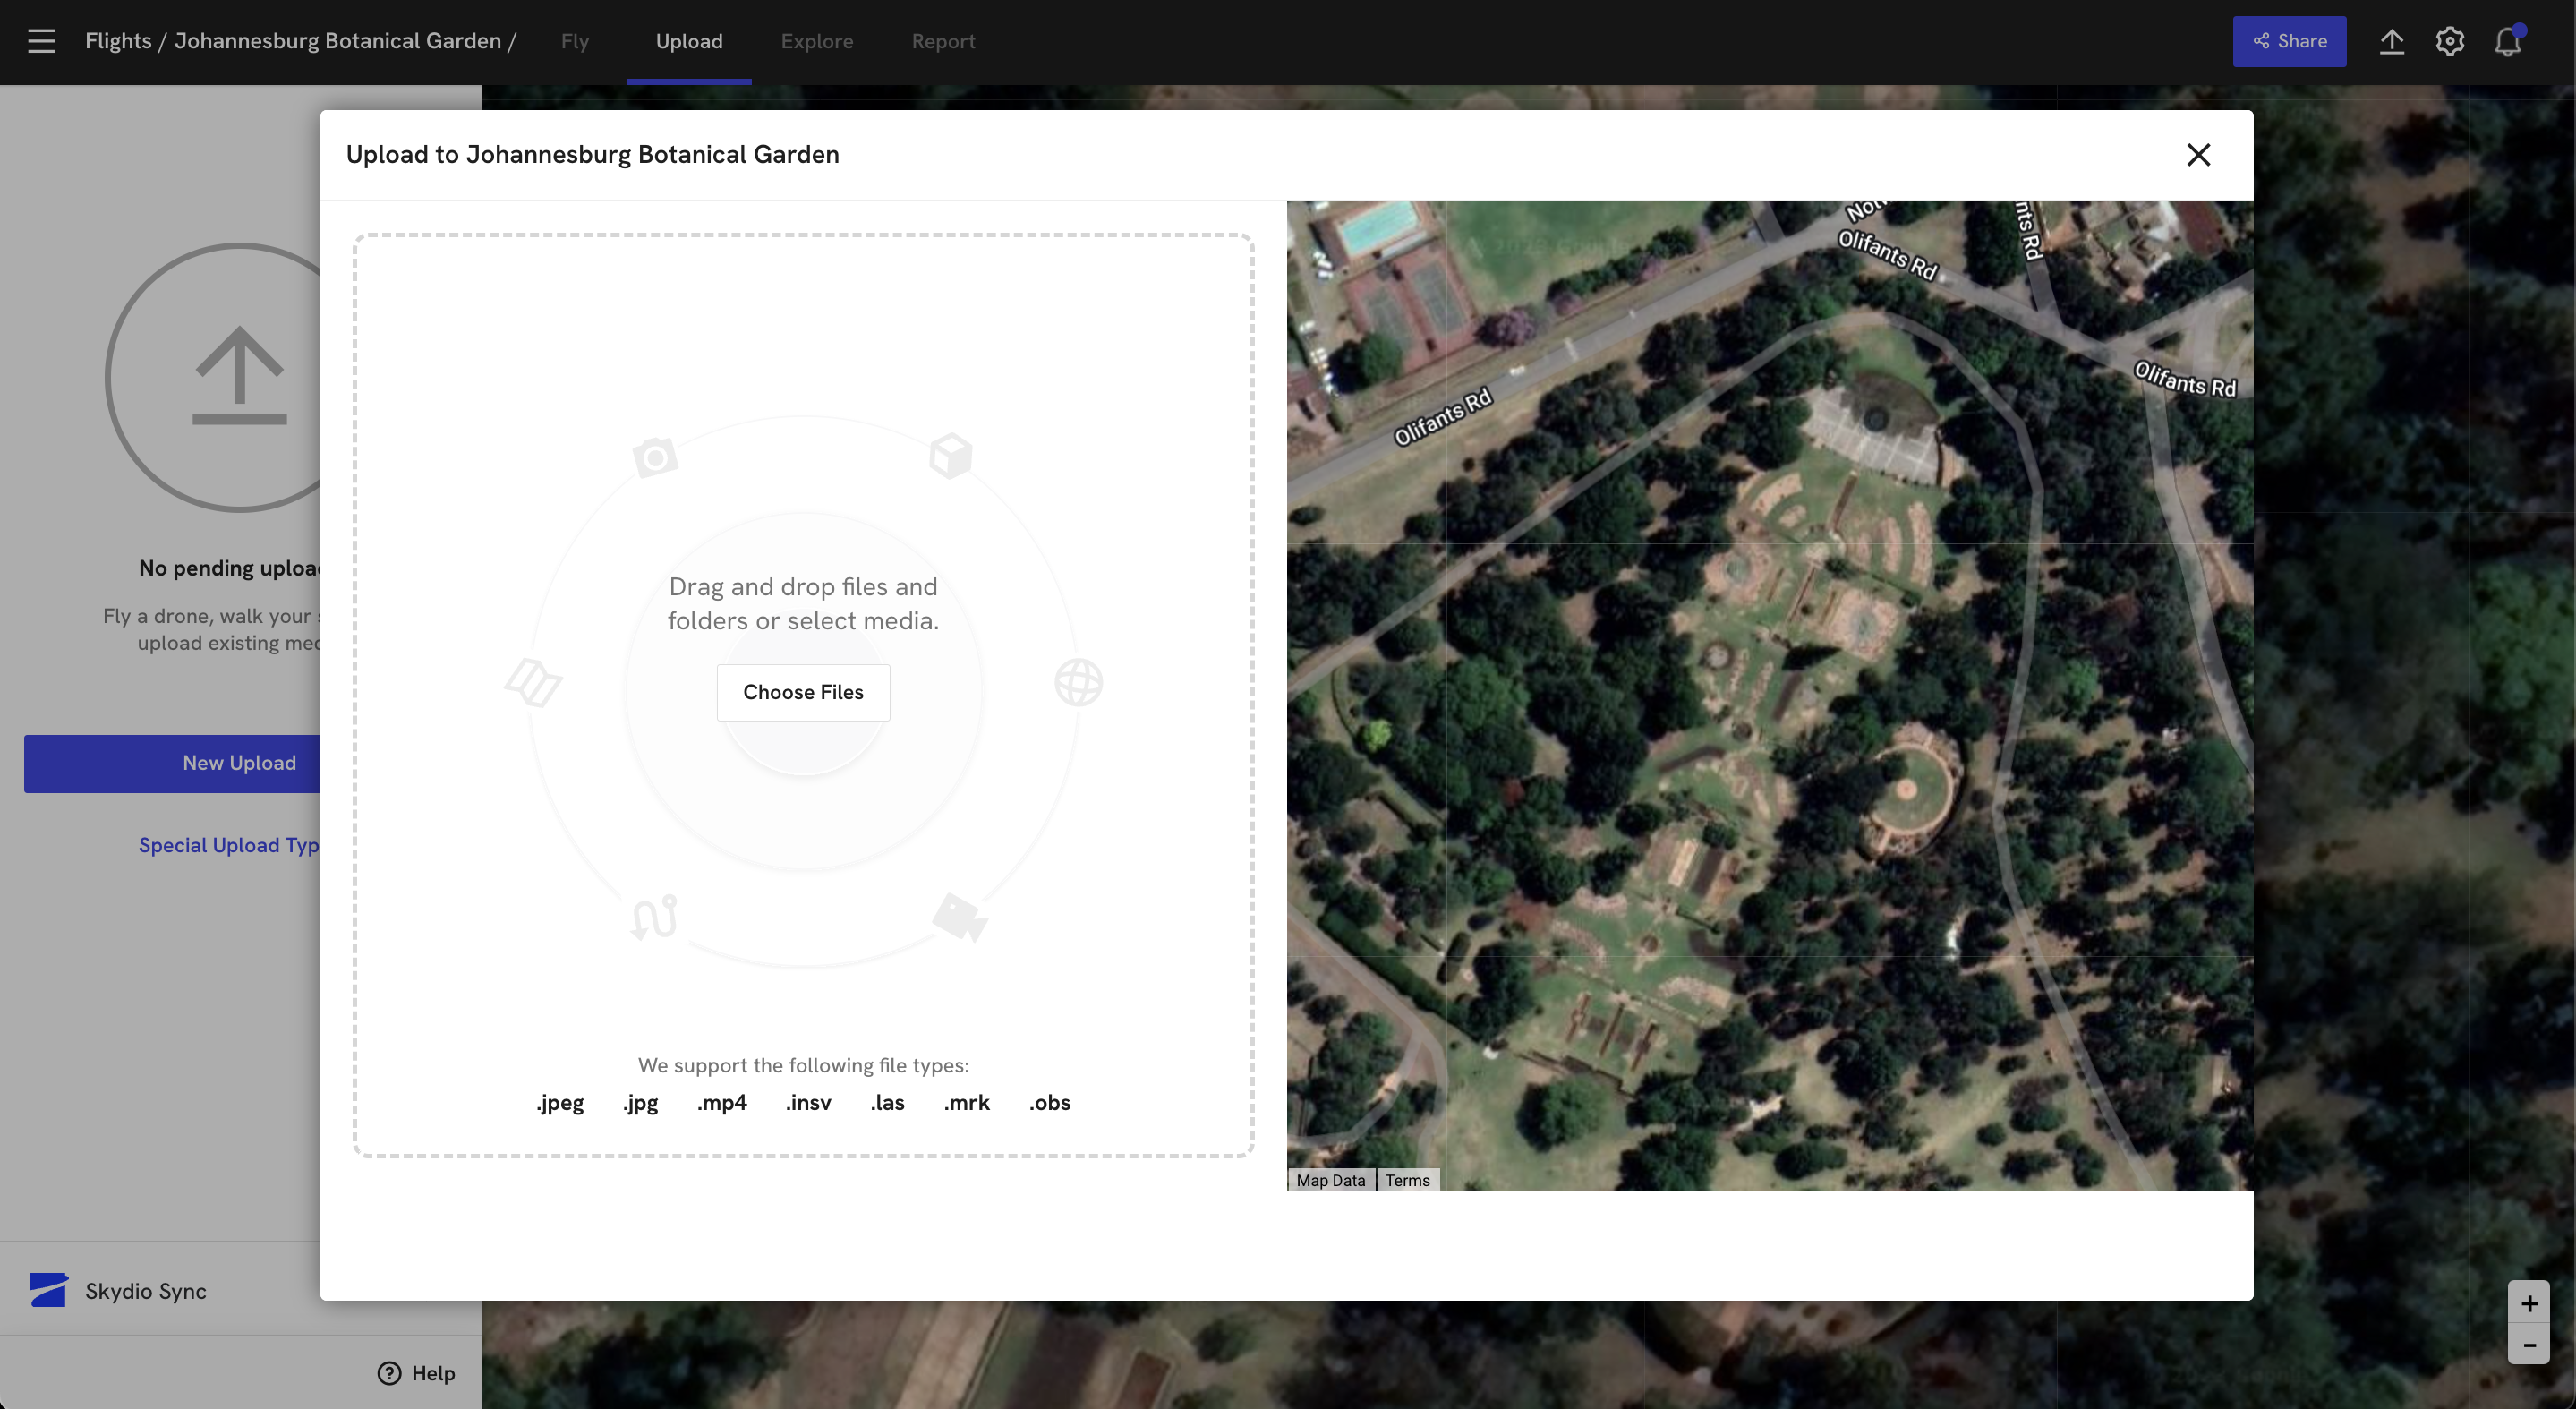Switch to the Report tab
This screenshot has width=2576, height=1409.
click(943, 41)
